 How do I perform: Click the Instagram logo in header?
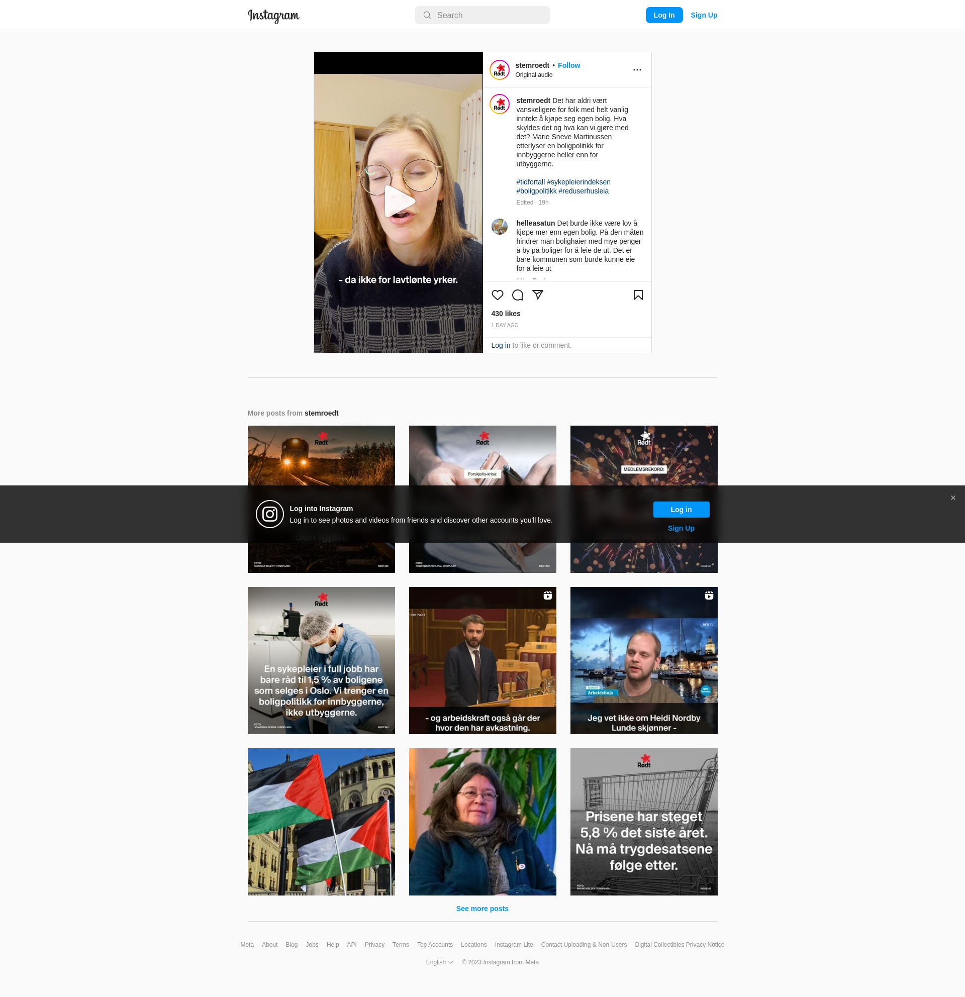273,16
